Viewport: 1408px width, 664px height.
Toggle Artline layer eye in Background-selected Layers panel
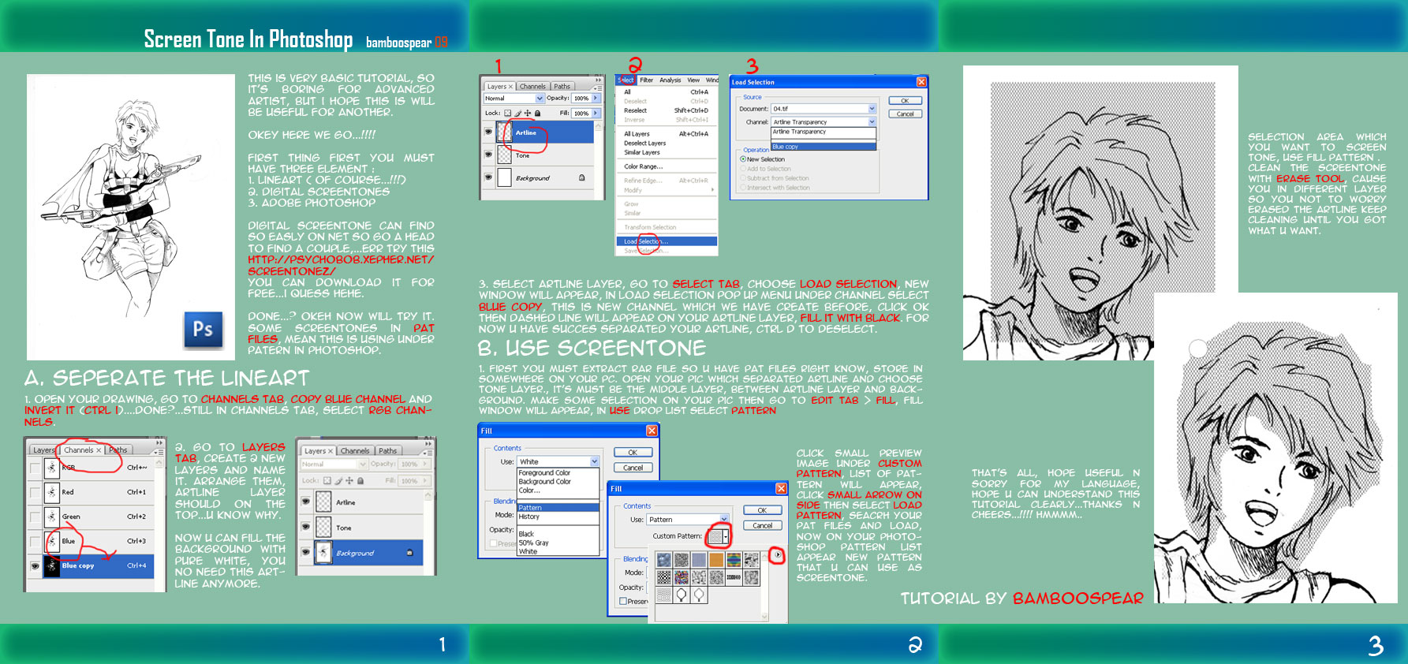click(x=305, y=502)
